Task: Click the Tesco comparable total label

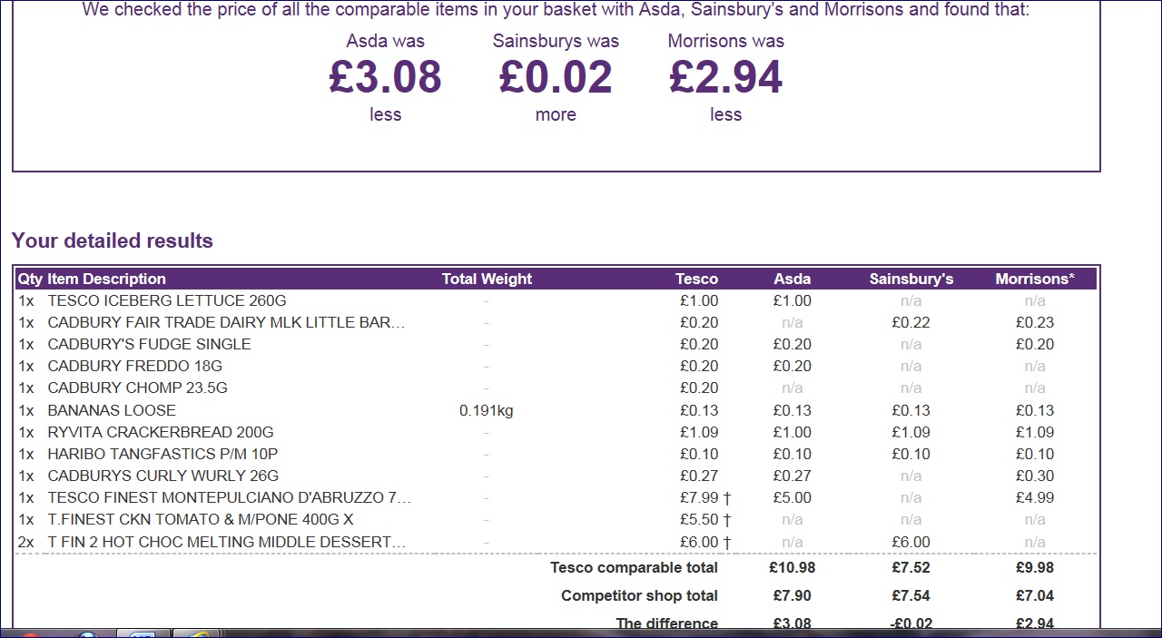Action: (x=634, y=567)
